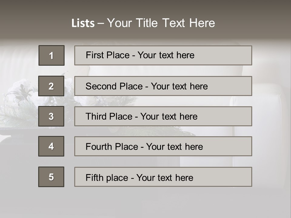The image size is (291, 218).
Task: Click the word 'Here' in the slide title
Action: tap(202, 23)
